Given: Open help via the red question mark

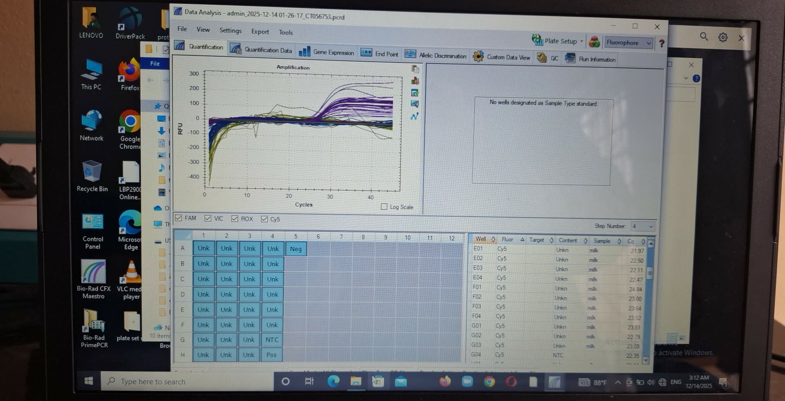Looking at the screenshot, I should (662, 43).
